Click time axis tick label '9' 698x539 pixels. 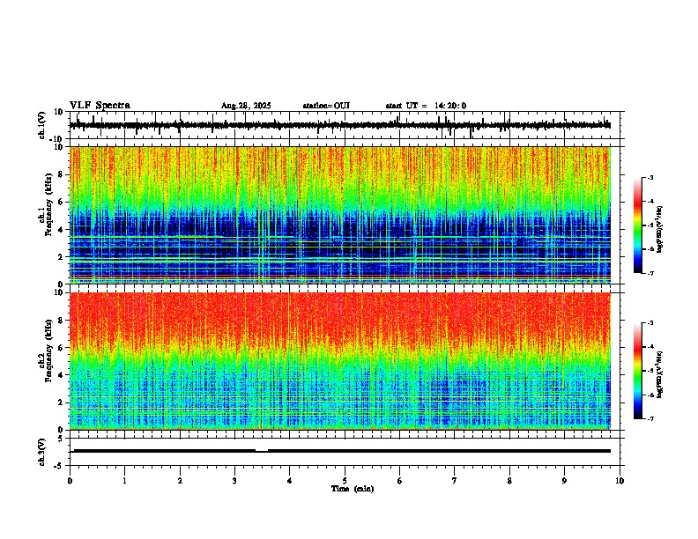564,481
